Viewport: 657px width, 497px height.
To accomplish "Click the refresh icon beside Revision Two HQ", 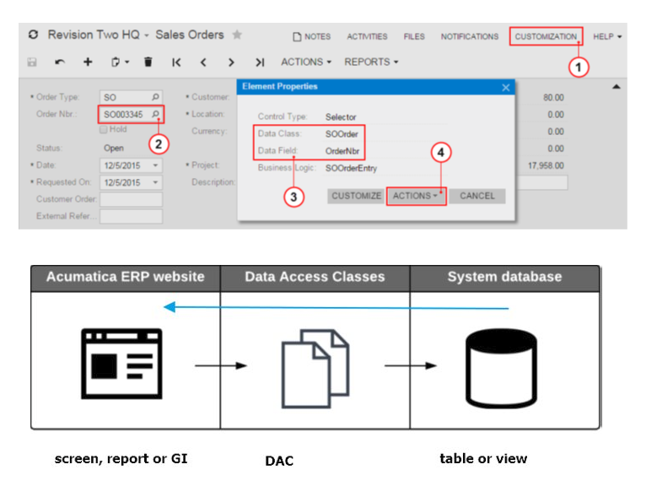I will coord(33,35).
